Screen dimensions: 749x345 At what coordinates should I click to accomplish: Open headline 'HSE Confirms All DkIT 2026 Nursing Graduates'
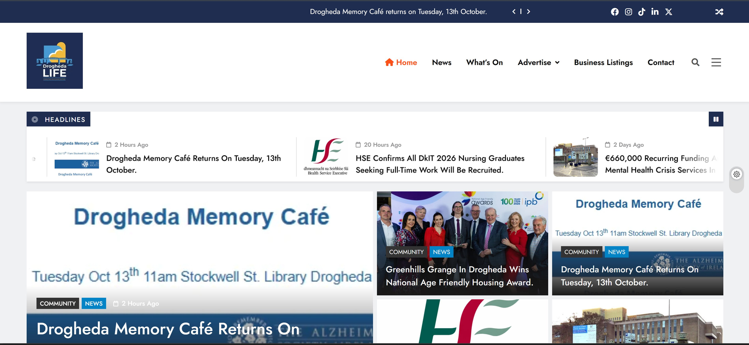(x=440, y=164)
